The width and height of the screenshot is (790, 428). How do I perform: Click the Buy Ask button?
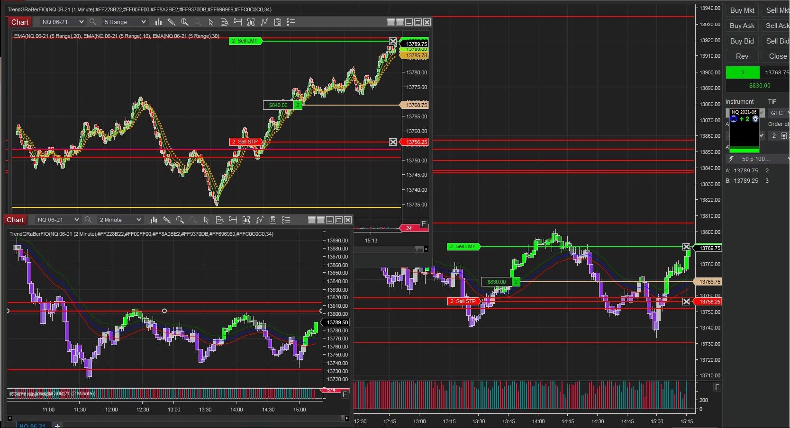[742, 26]
